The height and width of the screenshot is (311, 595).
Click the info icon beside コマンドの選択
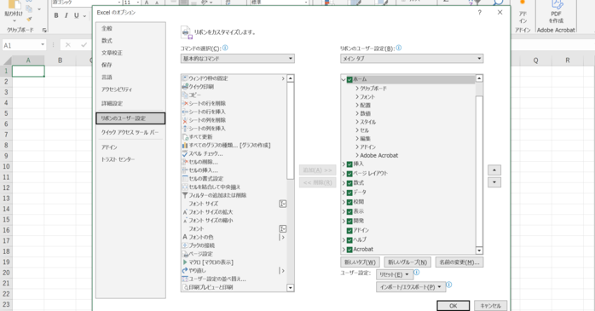click(x=225, y=48)
